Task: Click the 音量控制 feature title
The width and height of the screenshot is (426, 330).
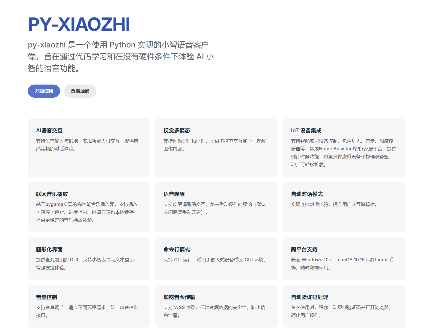Action: [47, 297]
